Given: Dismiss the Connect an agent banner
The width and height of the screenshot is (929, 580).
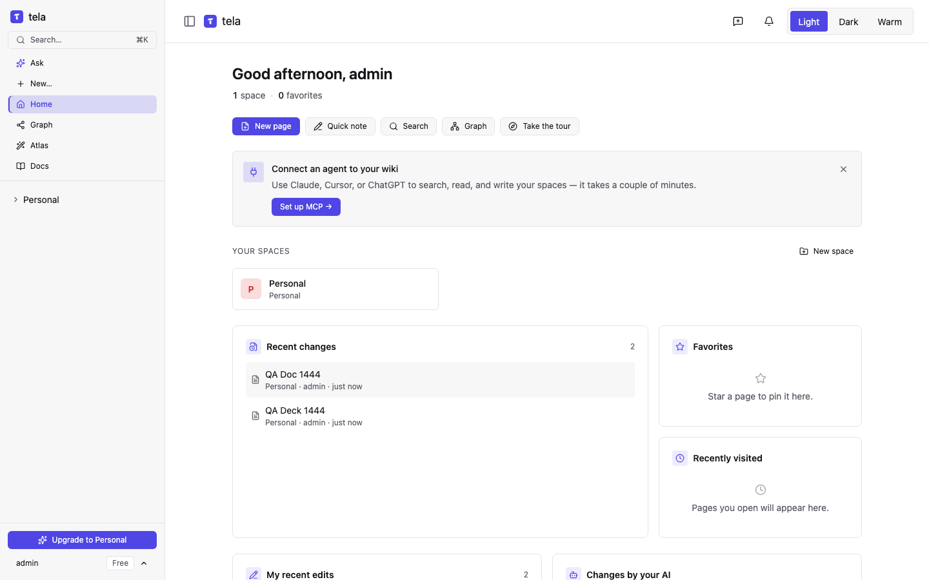Looking at the screenshot, I should coord(843,169).
